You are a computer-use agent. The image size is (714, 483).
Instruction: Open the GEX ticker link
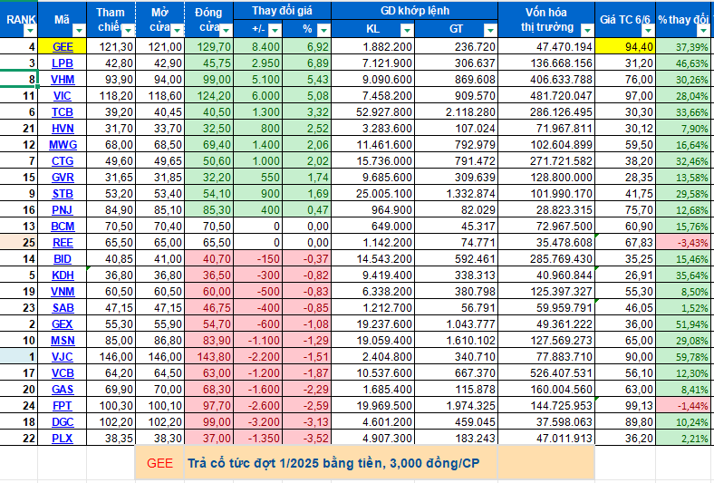63,324
